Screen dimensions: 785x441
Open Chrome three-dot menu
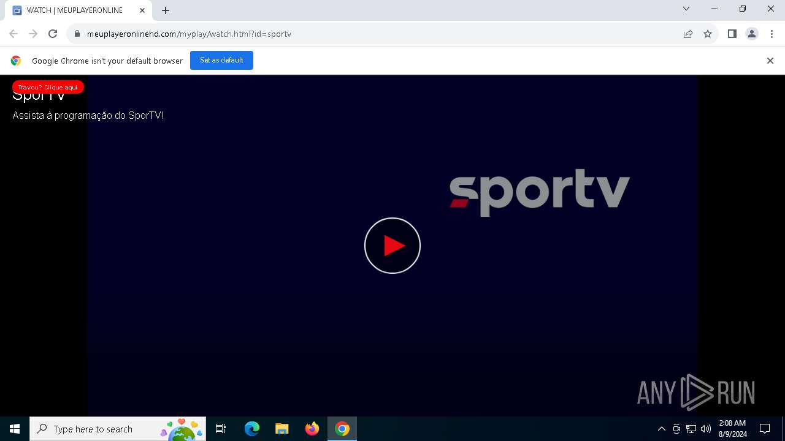tap(772, 34)
